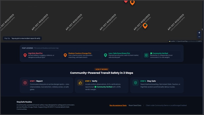Viewport: 204px width, 115px height.
Task: Click the Step 3 Stay Safe shield icon
Action: point(136,83)
